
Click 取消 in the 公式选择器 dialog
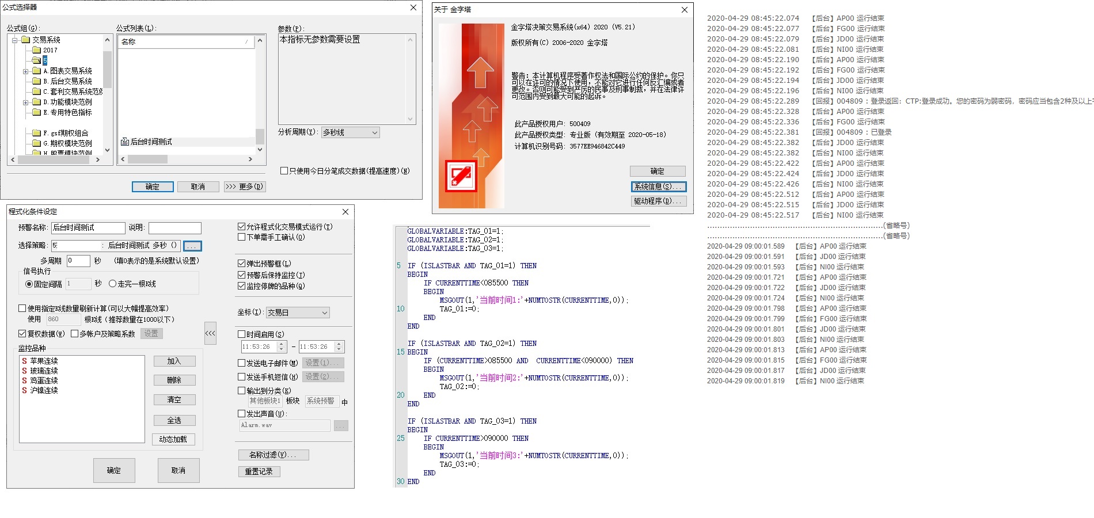(x=198, y=186)
